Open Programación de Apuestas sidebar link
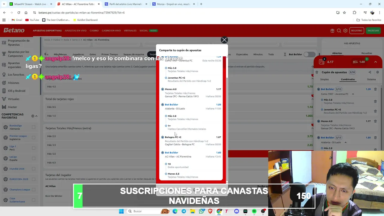 click(x=19, y=43)
